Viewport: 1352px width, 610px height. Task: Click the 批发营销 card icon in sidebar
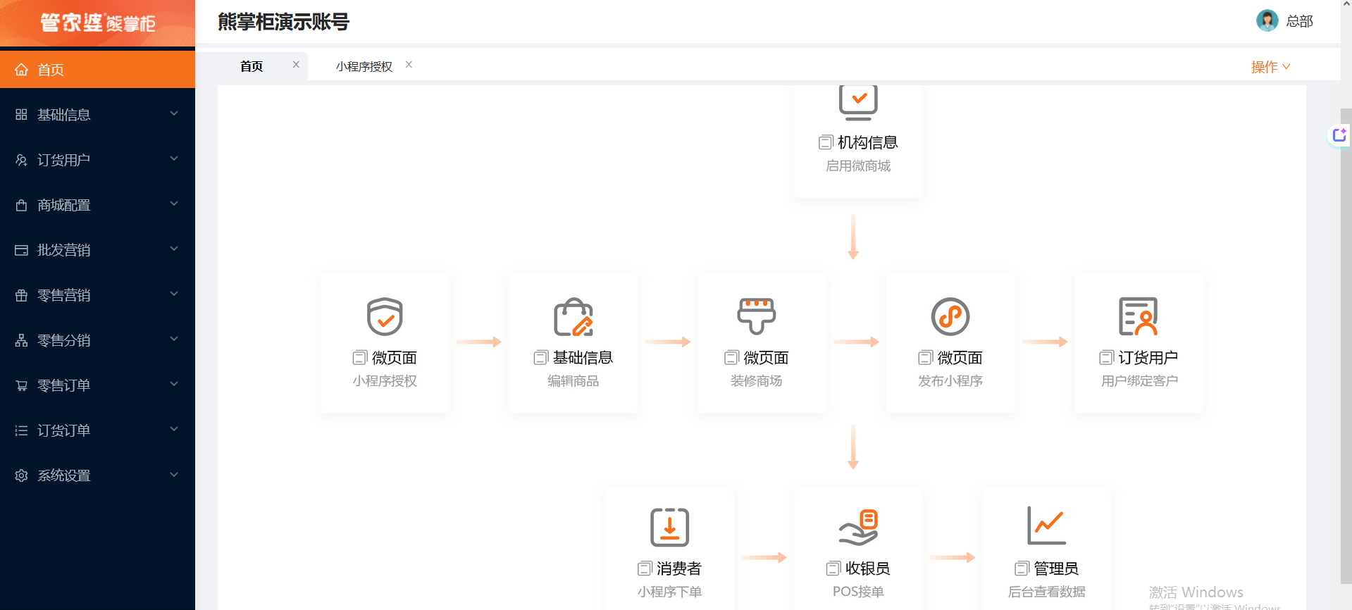pyautogui.click(x=22, y=250)
